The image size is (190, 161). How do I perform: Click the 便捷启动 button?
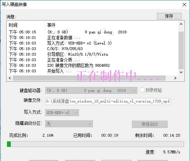(x=150, y=124)
